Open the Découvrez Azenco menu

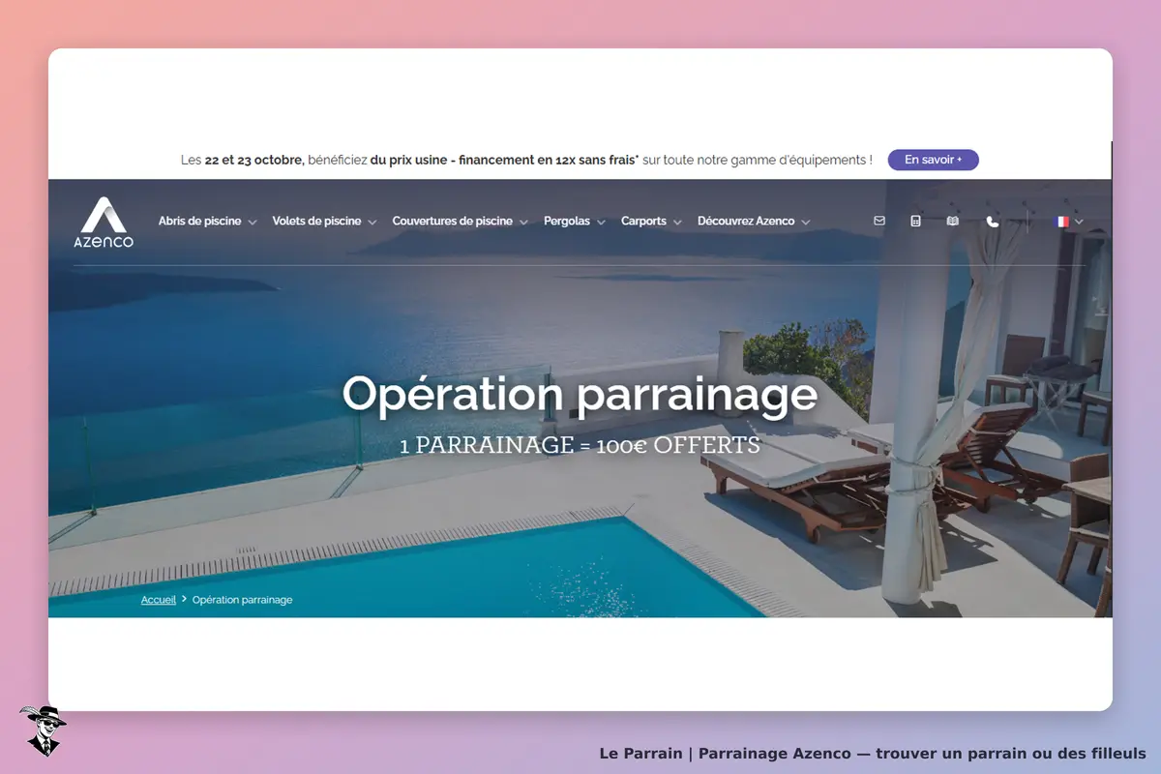tap(746, 221)
